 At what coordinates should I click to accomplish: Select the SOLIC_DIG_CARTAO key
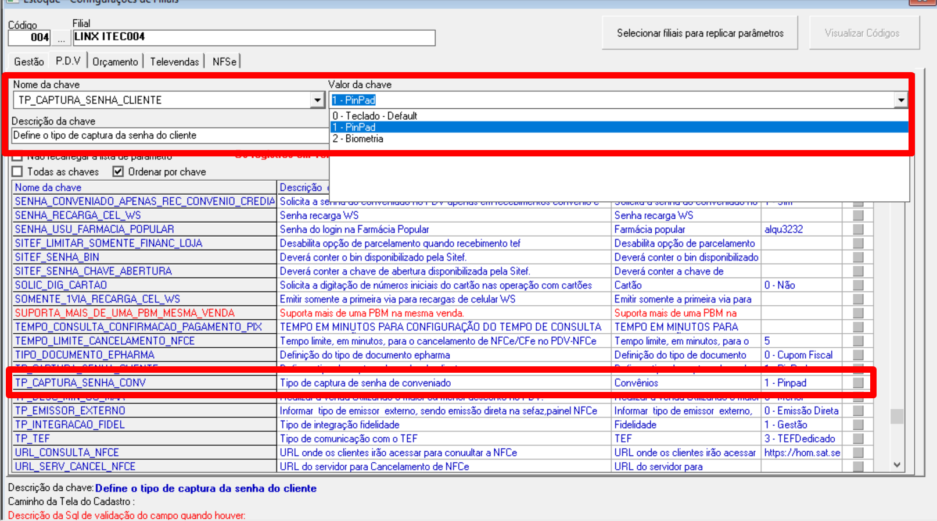(144, 285)
